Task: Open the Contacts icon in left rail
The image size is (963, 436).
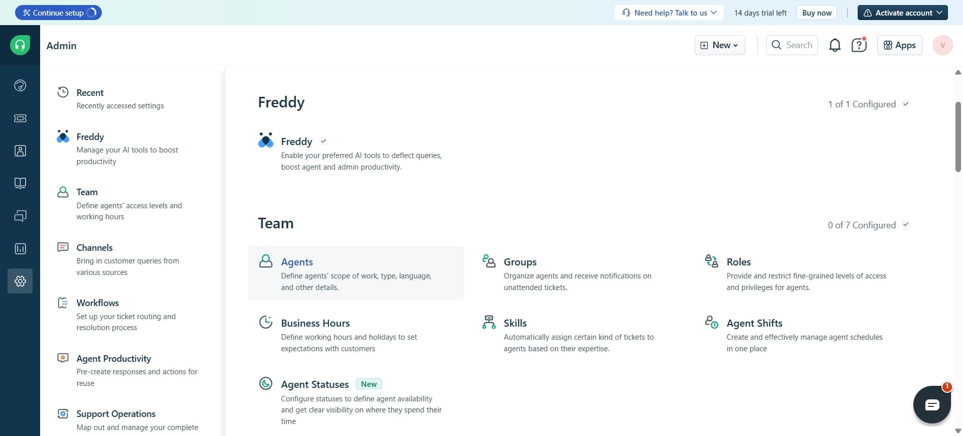Action: [20, 151]
